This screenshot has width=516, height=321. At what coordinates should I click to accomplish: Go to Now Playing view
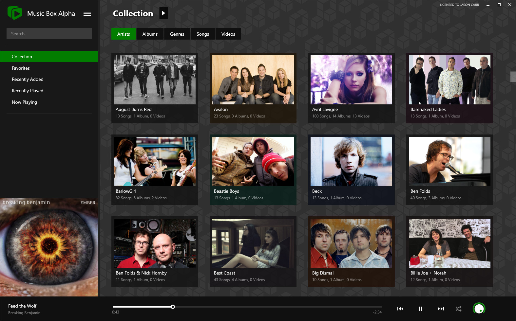point(49,102)
